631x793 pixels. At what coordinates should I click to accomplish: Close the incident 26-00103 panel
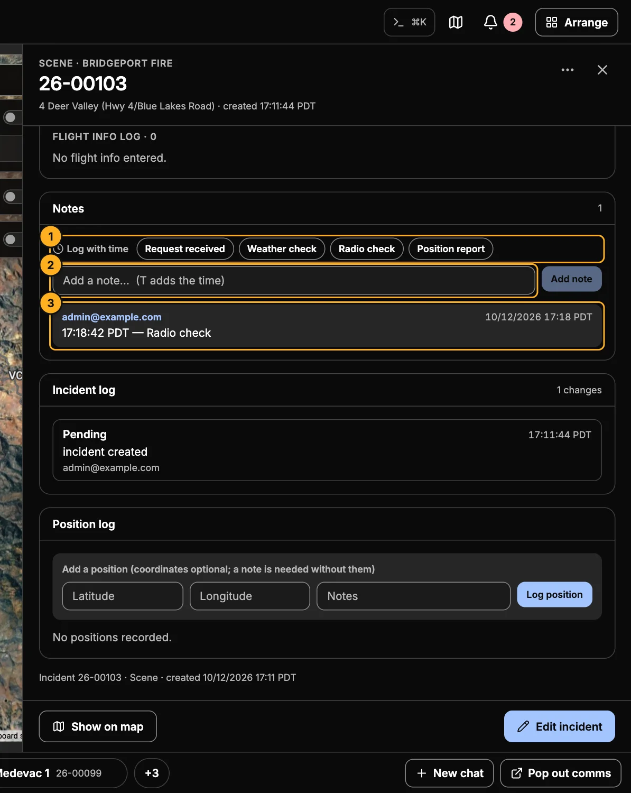(x=602, y=70)
